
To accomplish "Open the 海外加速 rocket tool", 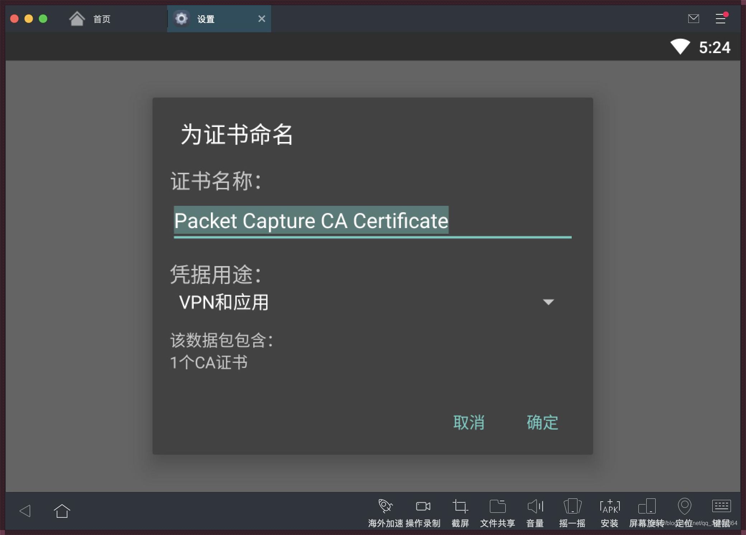I will (386, 513).
